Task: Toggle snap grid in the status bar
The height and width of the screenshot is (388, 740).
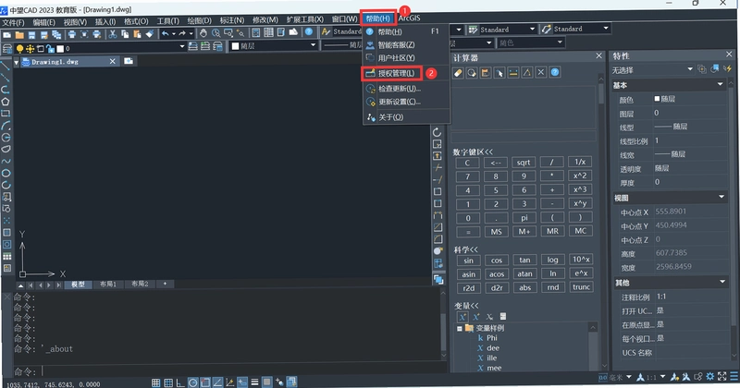Action: (155, 382)
